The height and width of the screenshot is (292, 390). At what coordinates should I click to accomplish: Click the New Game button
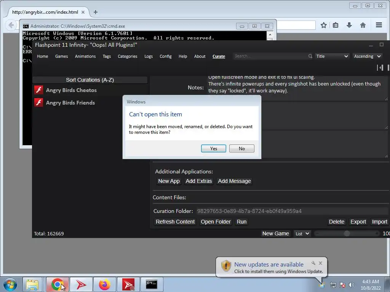point(276,234)
